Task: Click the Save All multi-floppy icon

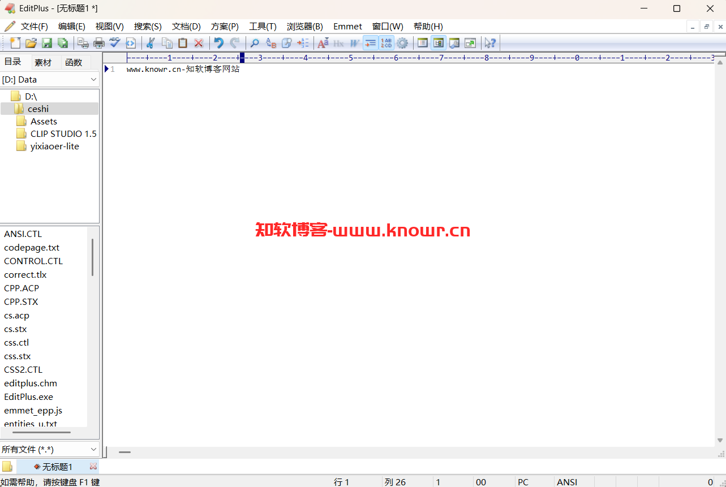Action: point(63,43)
